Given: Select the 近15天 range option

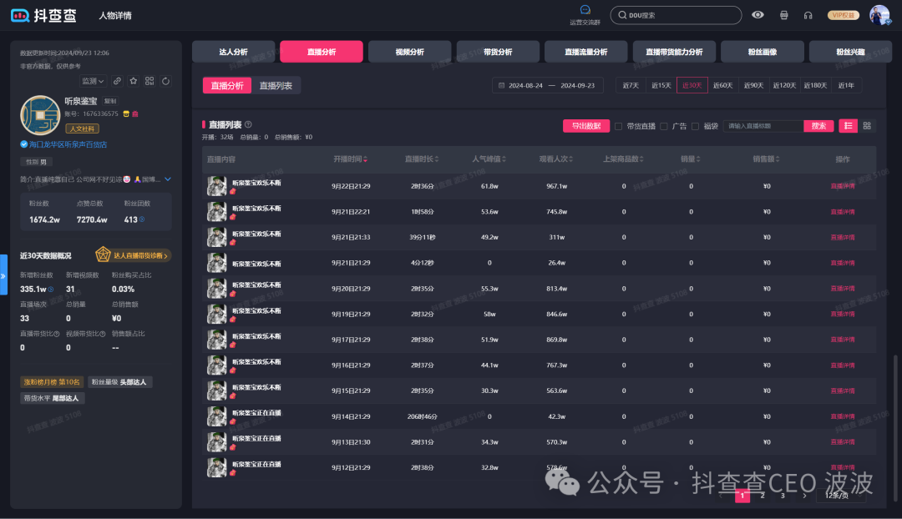Looking at the screenshot, I should click(x=661, y=85).
